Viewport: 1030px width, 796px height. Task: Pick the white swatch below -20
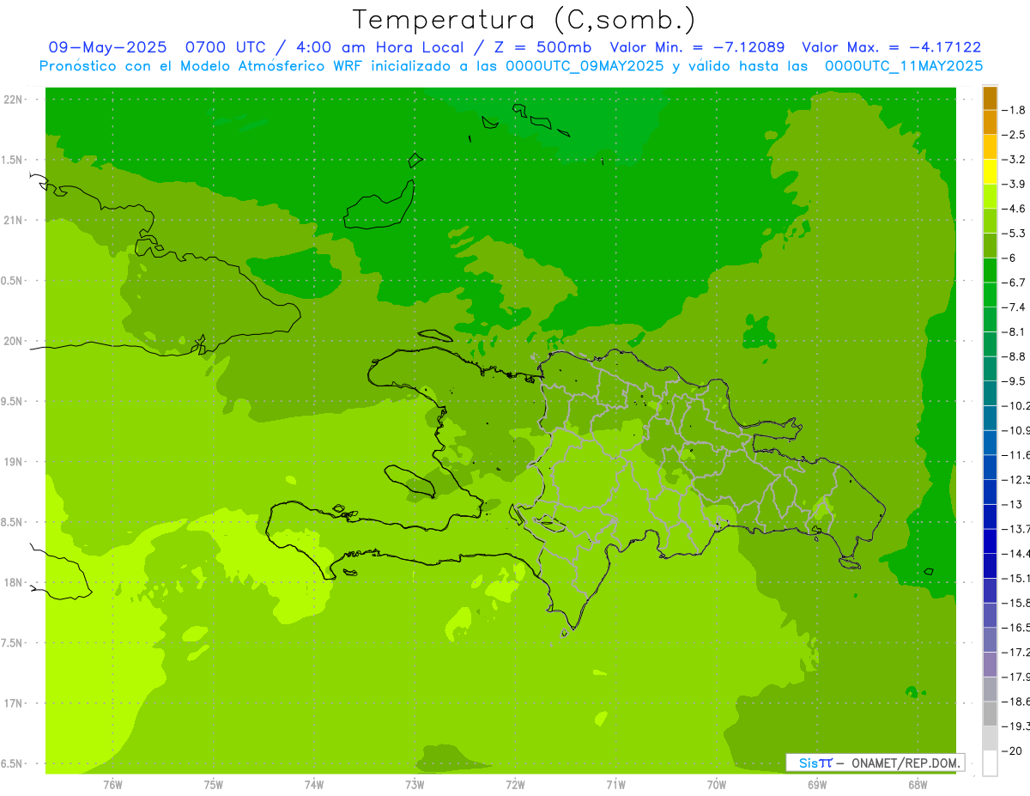990,763
